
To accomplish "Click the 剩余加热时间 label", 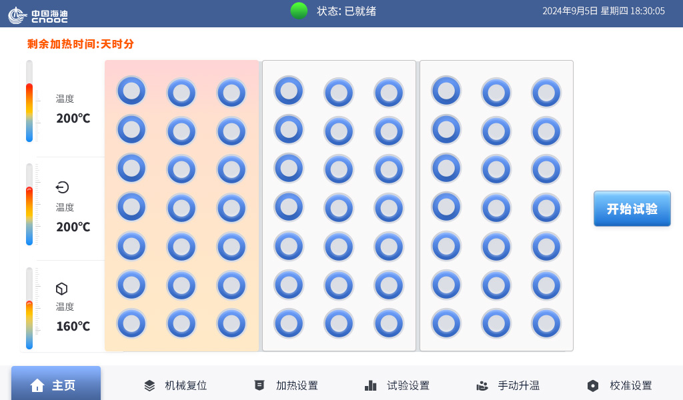I will pyautogui.click(x=80, y=44).
